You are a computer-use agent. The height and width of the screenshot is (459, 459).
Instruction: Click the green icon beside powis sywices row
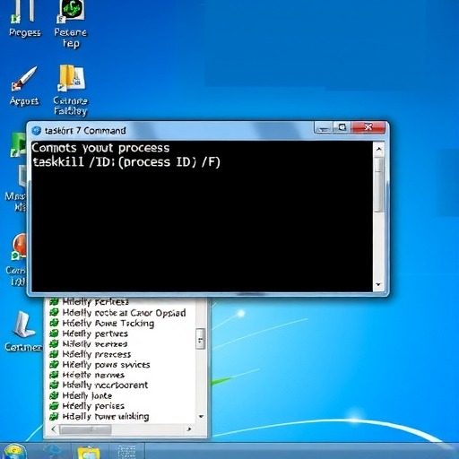click(x=54, y=365)
